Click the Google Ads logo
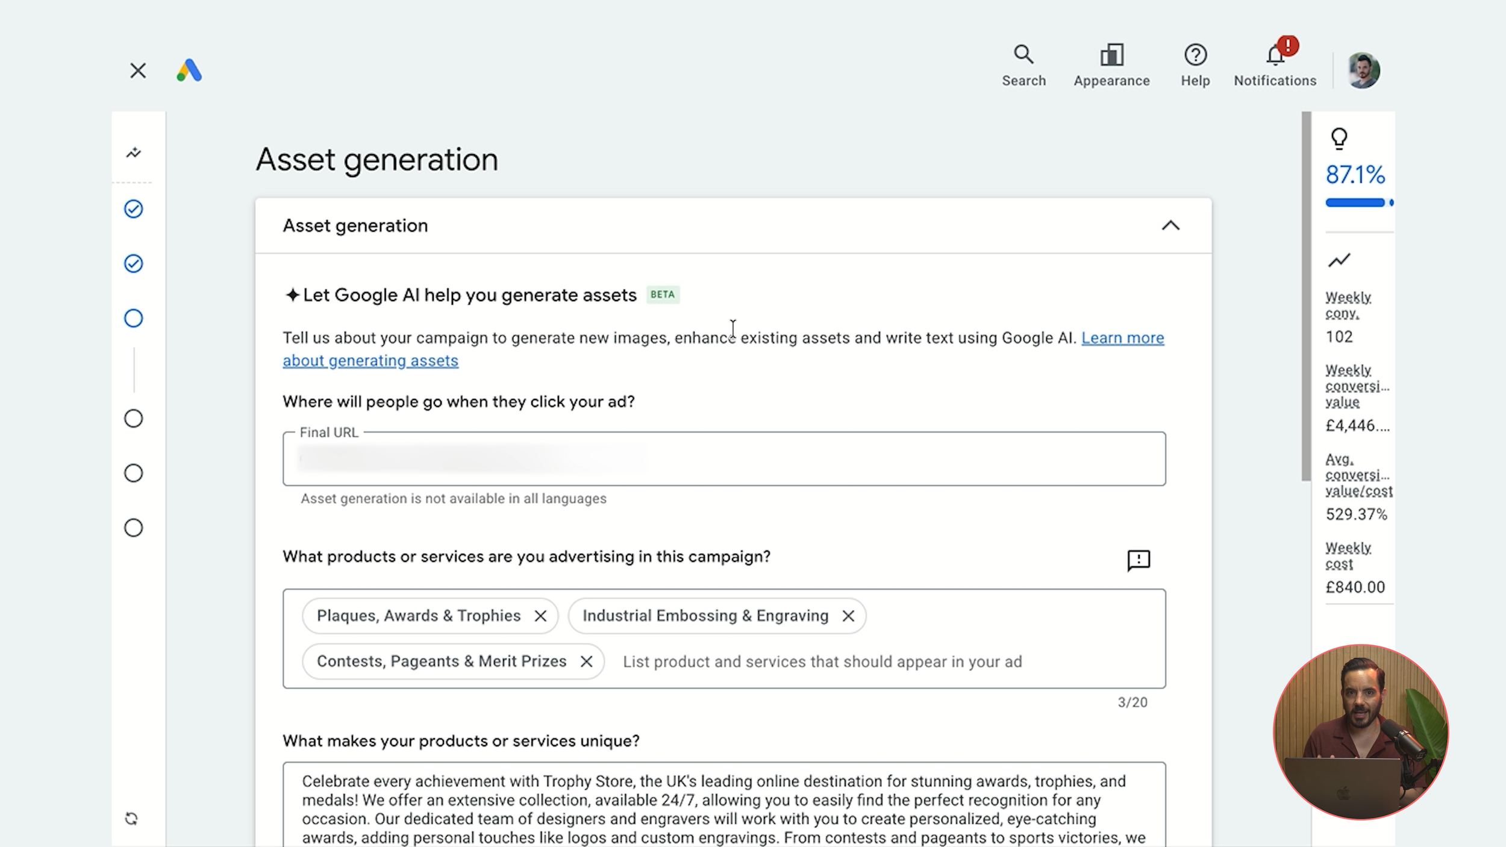Viewport: 1506px width, 847px height. coord(189,70)
